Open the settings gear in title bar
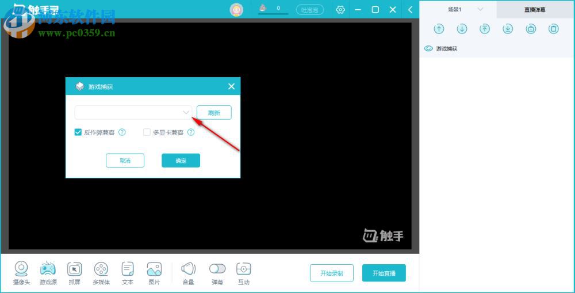This screenshot has width=575, height=293. (x=340, y=10)
